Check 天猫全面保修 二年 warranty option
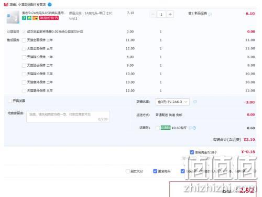Screen dimensions: 262x197 [x=24, y=40]
